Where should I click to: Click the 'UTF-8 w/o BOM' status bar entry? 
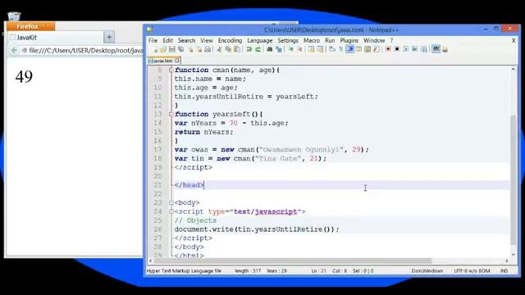(472, 271)
